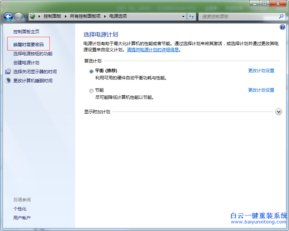Select the 节能 power plan
This screenshot has width=289, height=231.
[91, 90]
